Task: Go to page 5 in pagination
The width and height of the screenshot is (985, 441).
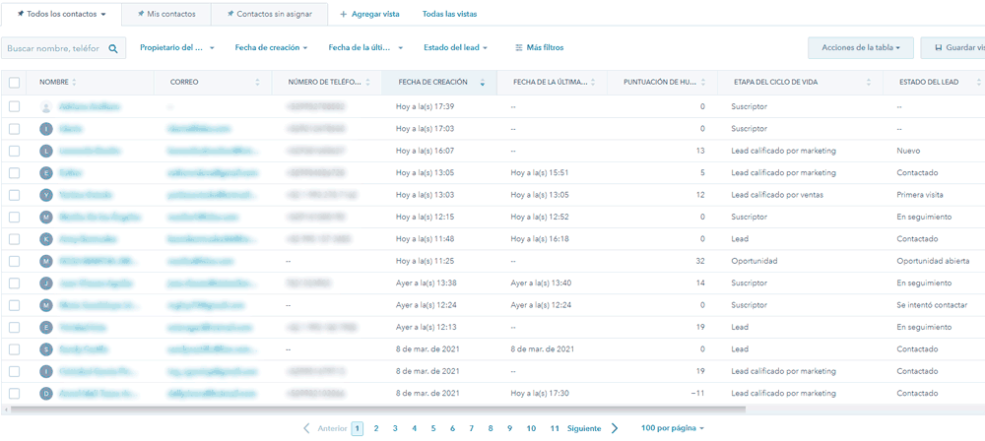Action: coord(433,428)
